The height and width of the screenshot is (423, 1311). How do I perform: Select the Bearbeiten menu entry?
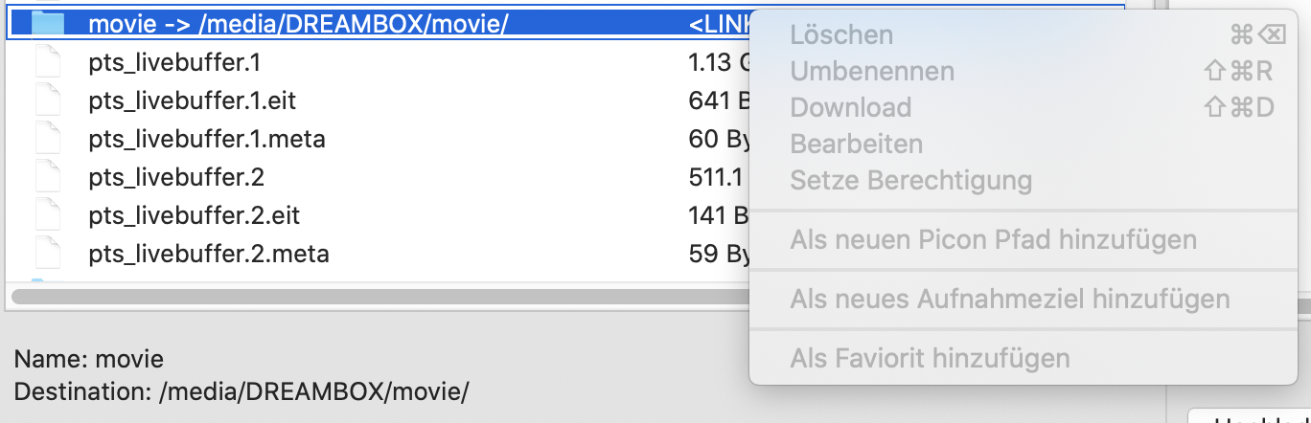click(x=856, y=145)
